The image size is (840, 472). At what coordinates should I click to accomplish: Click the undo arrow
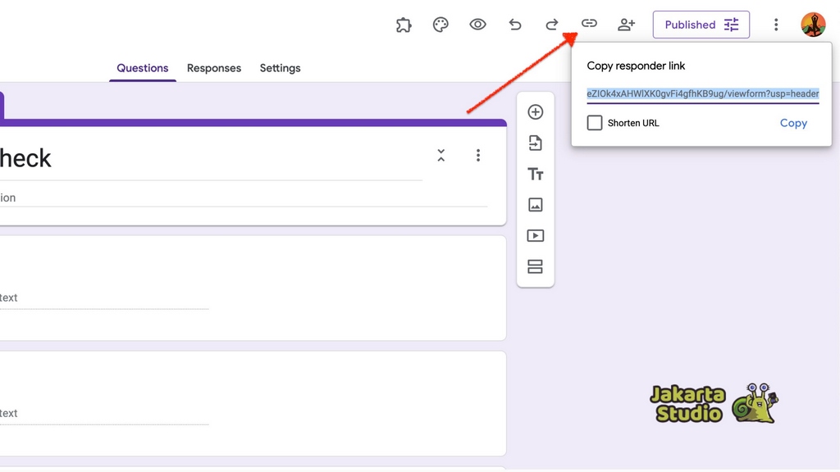[515, 25]
